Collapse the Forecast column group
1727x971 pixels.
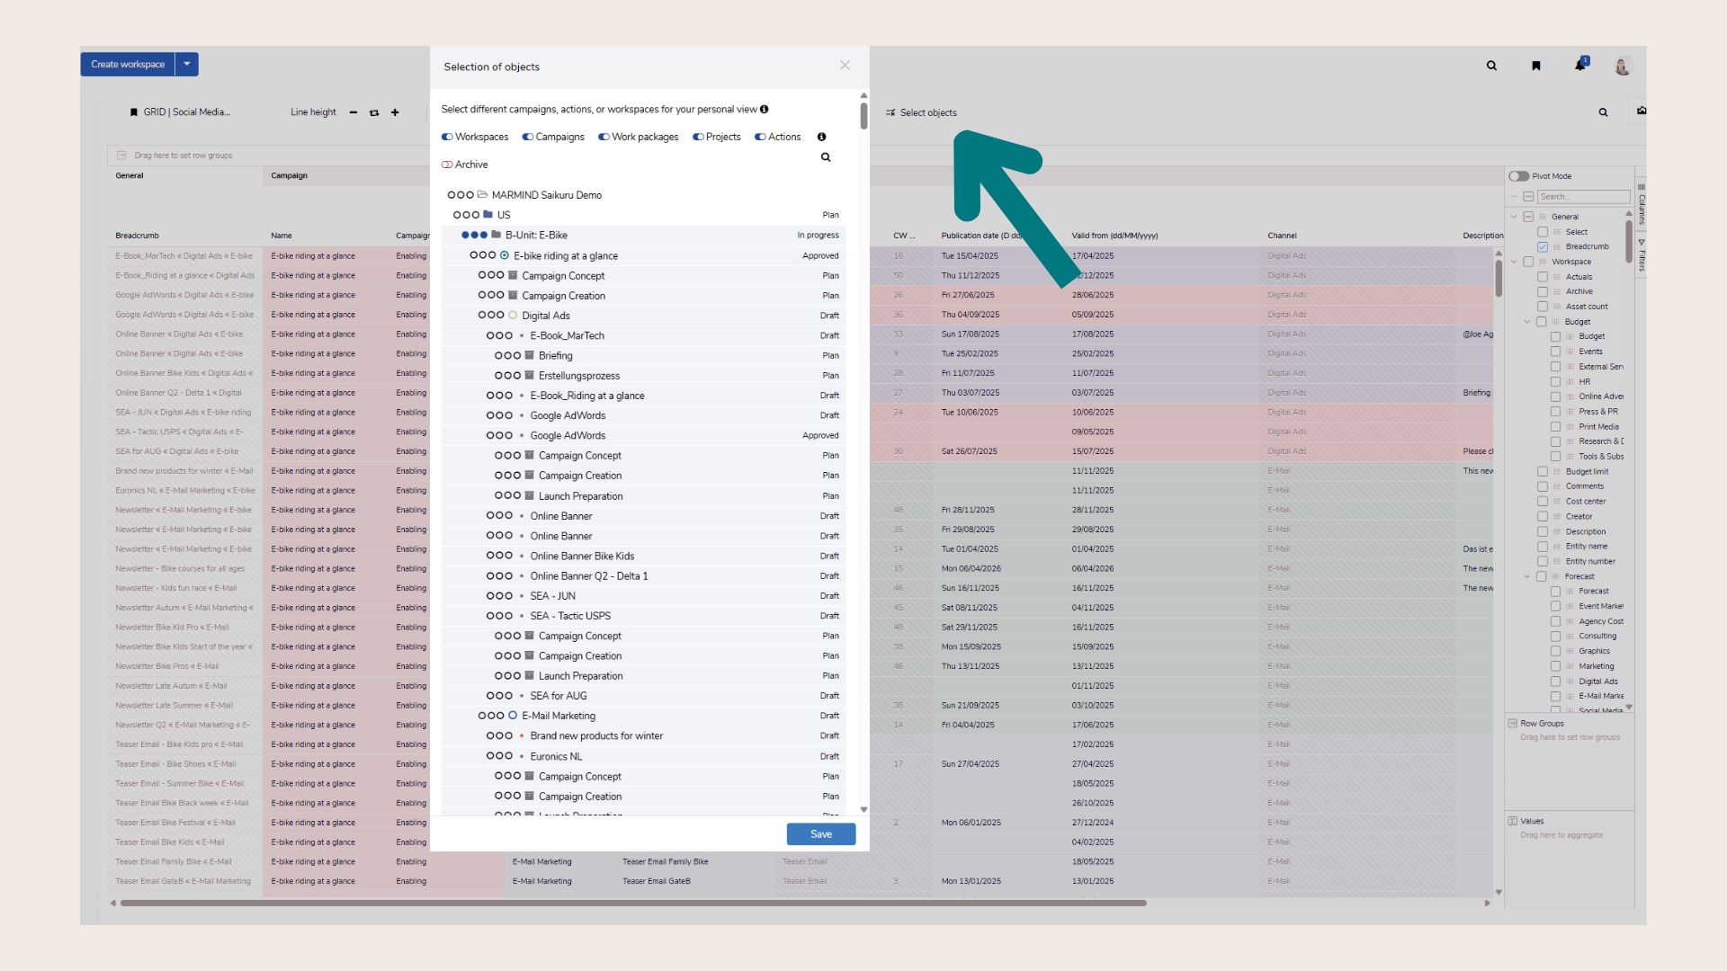pos(1527,576)
